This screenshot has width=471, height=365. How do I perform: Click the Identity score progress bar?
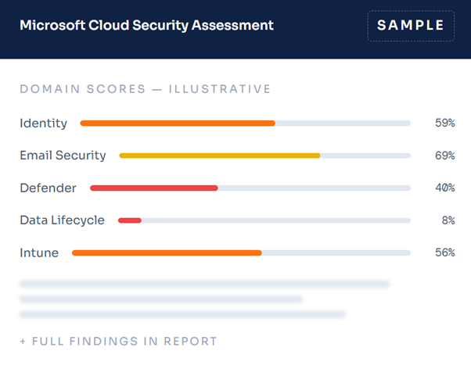click(x=245, y=123)
